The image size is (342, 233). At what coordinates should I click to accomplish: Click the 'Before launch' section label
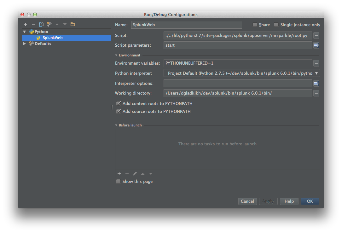[x=130, y=125]
